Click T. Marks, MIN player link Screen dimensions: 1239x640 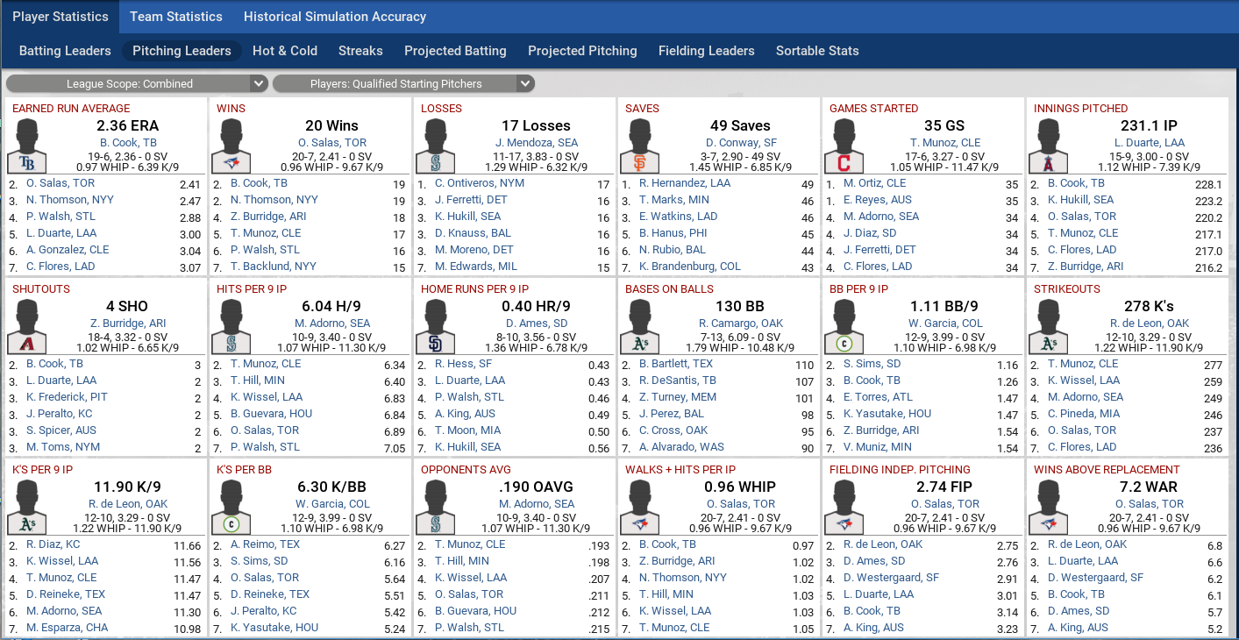[x=673, y=200]
